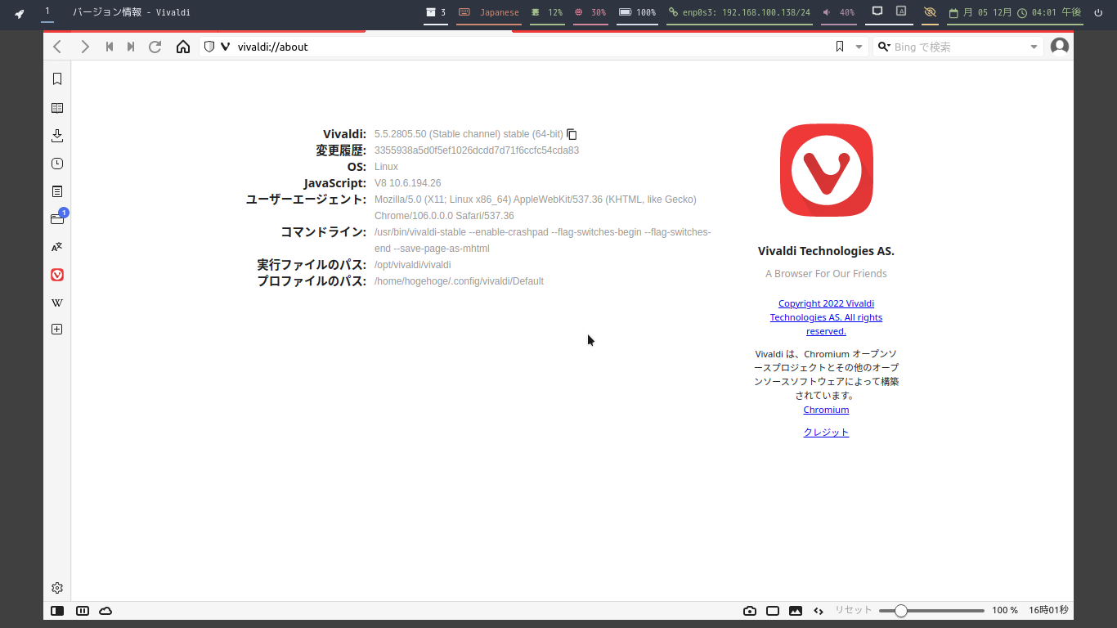Open page actions code icon

(x=819, y=611)
